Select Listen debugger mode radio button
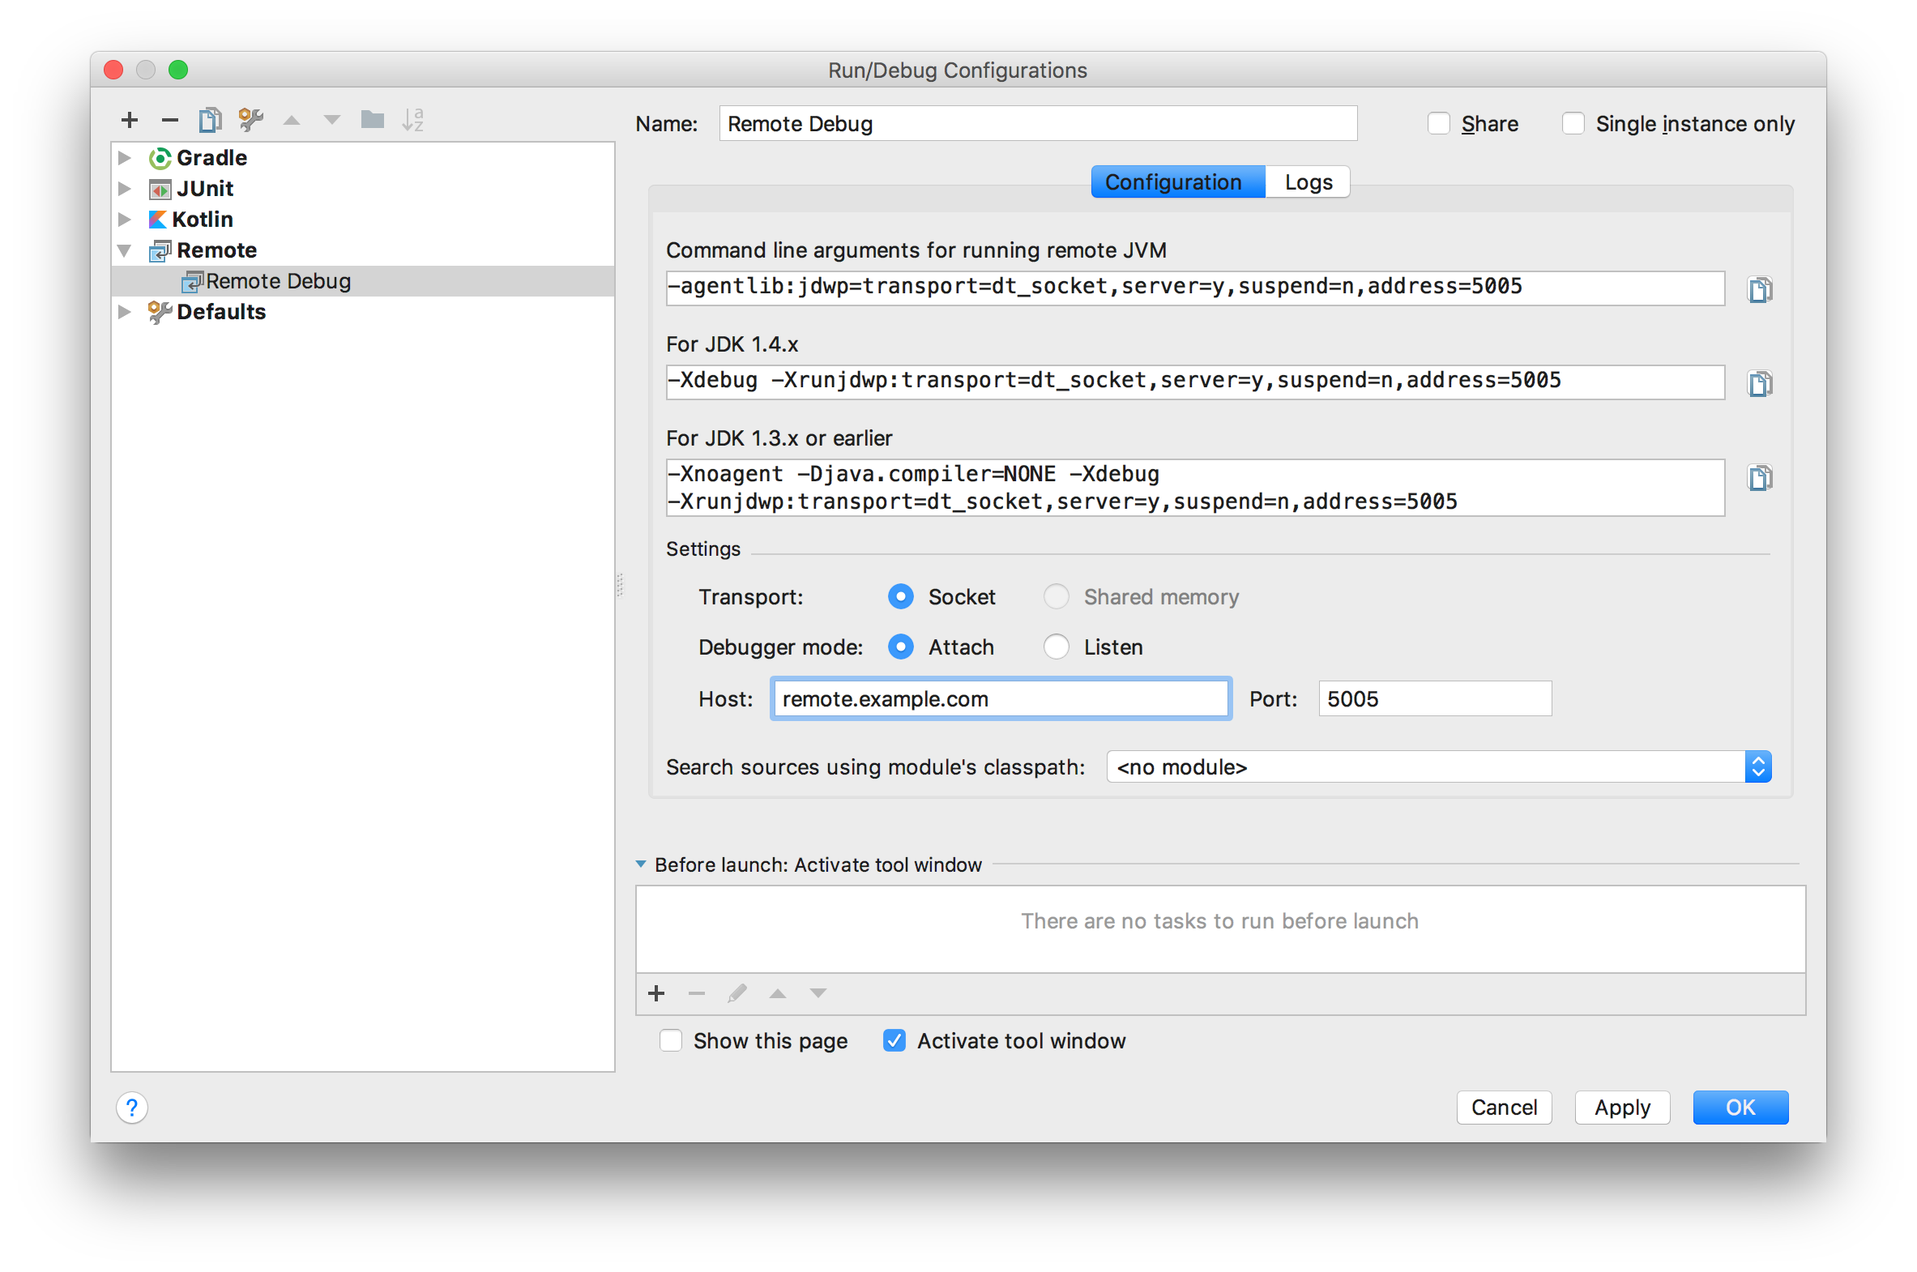This screenshot has height=1272, width=1917. coord(1057,647)
